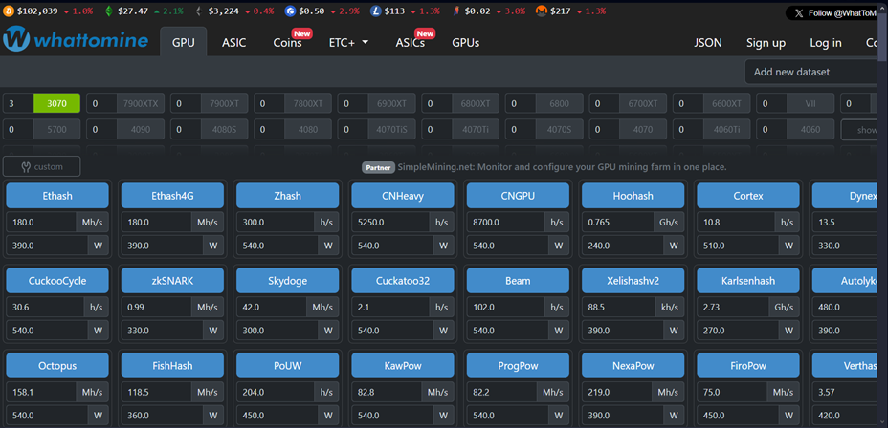
Task: Toggle the Cortex algorithm button
Action: tap(748, 196)
